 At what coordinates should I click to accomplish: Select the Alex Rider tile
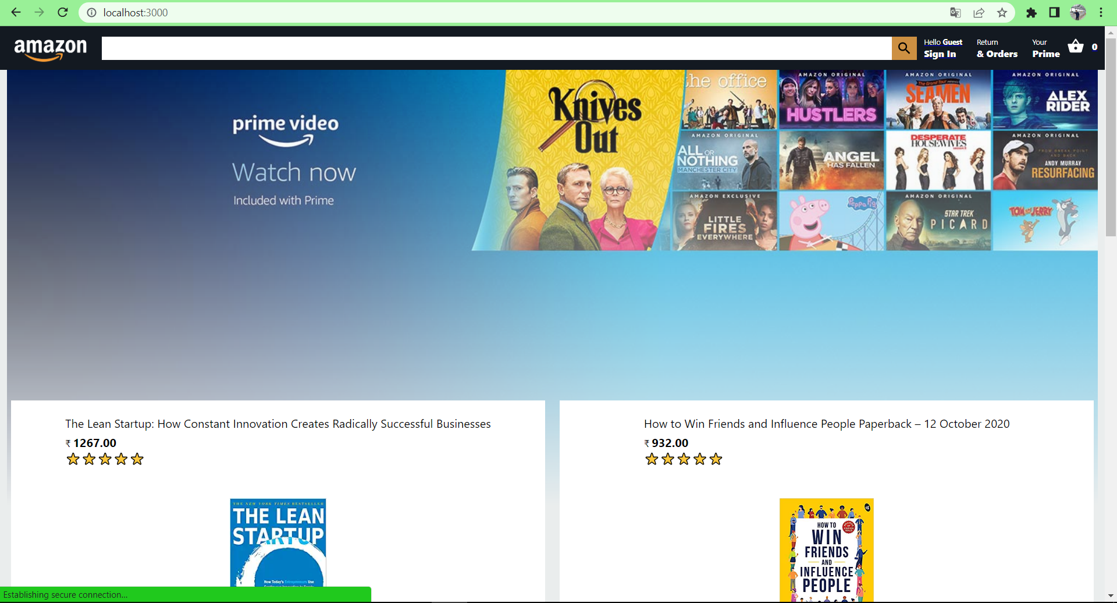coord(1045,100)
